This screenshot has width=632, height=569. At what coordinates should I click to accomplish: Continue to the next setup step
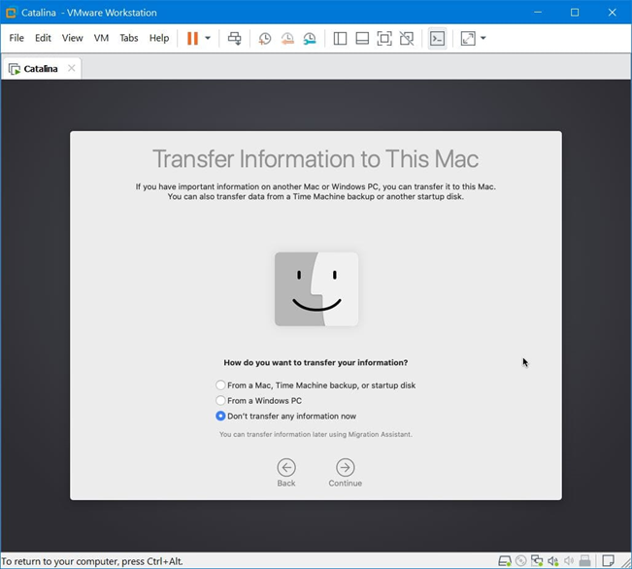coord(345,472)
